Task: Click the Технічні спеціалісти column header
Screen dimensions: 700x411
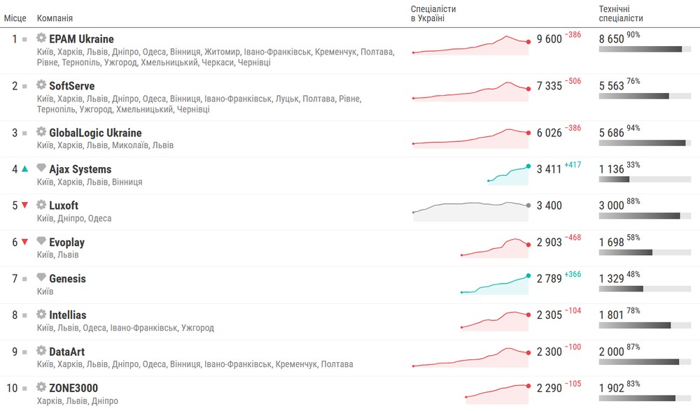Action: click(621, 13)
